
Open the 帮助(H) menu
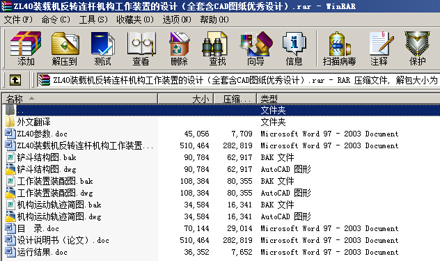point(214,19)
